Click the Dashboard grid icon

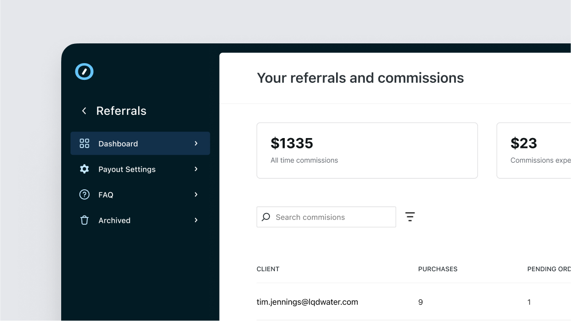coord(84,143)
